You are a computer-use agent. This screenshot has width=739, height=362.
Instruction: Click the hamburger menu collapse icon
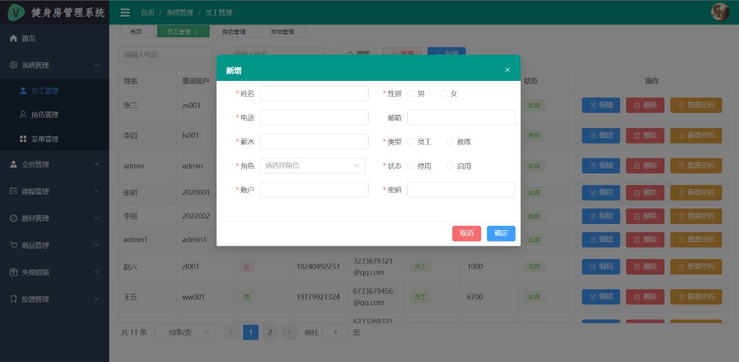coord(125,12)
